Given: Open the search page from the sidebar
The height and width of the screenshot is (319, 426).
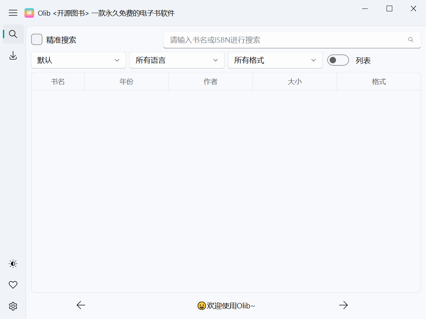Looking at the screenshot, I should (x=13, y=34).
